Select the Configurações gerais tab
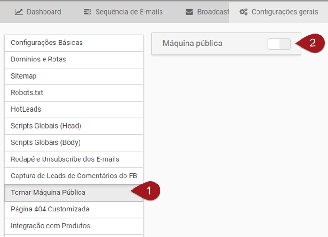Screen dimensions: 328x237 pyautogui.click(x=284, y=12)
